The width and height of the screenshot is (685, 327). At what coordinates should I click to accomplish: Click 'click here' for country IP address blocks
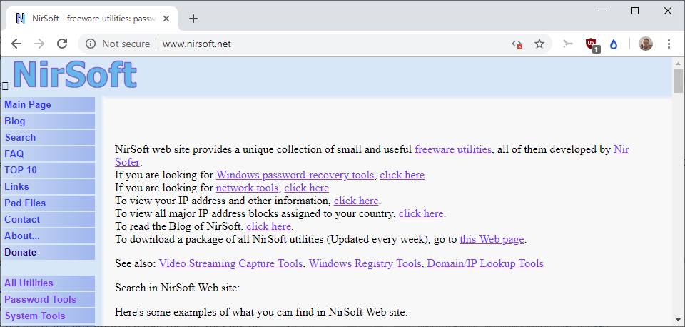pos(421,213)
